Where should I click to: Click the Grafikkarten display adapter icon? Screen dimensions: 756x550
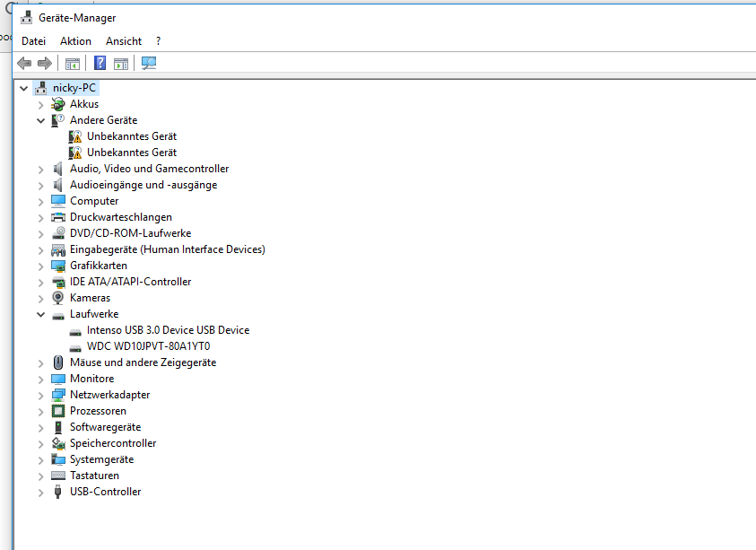point(58,266)
